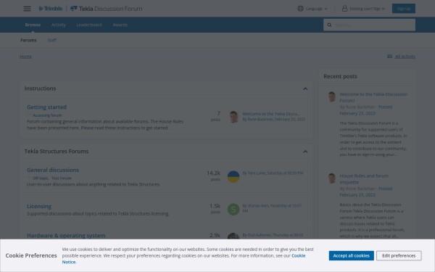Screen dimensions: 435x272
Task: Open recent post Welcome to the Tekla Discussion Forum!
Action: click(373, 97)
